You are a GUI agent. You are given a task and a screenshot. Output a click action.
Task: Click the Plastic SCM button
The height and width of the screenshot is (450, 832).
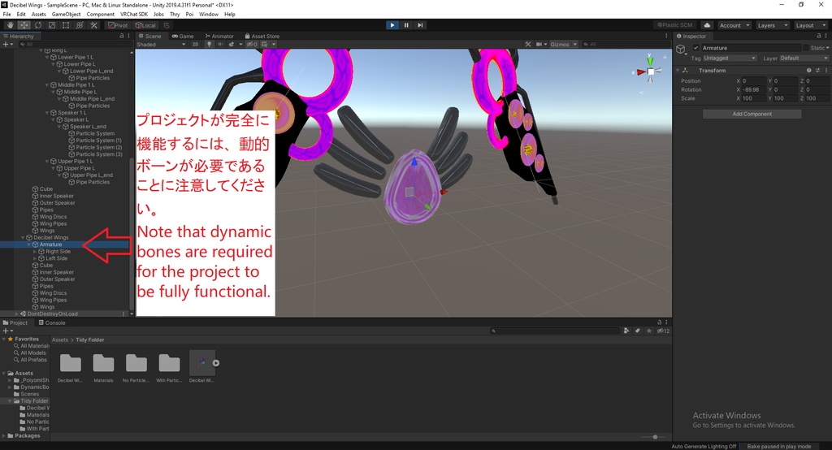[x=675, y=25]
